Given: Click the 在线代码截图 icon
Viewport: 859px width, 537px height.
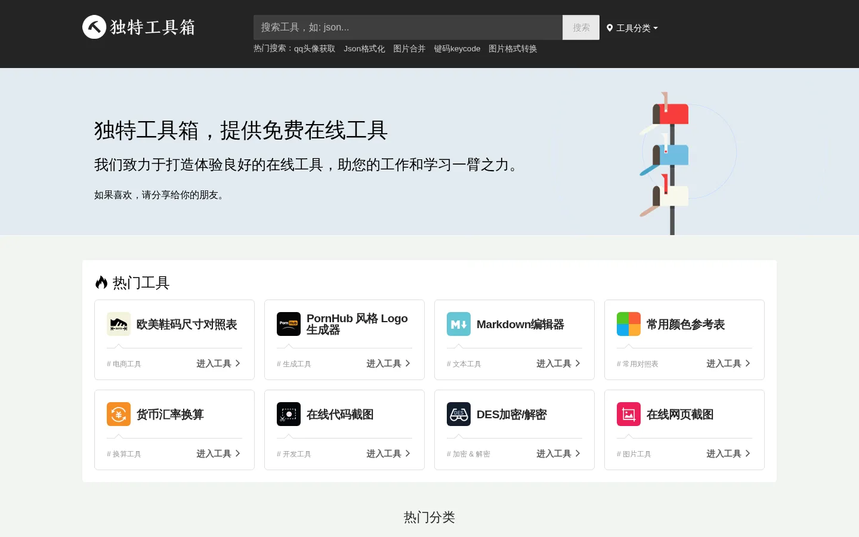Looking at the screenshot, I should [289, 414].
